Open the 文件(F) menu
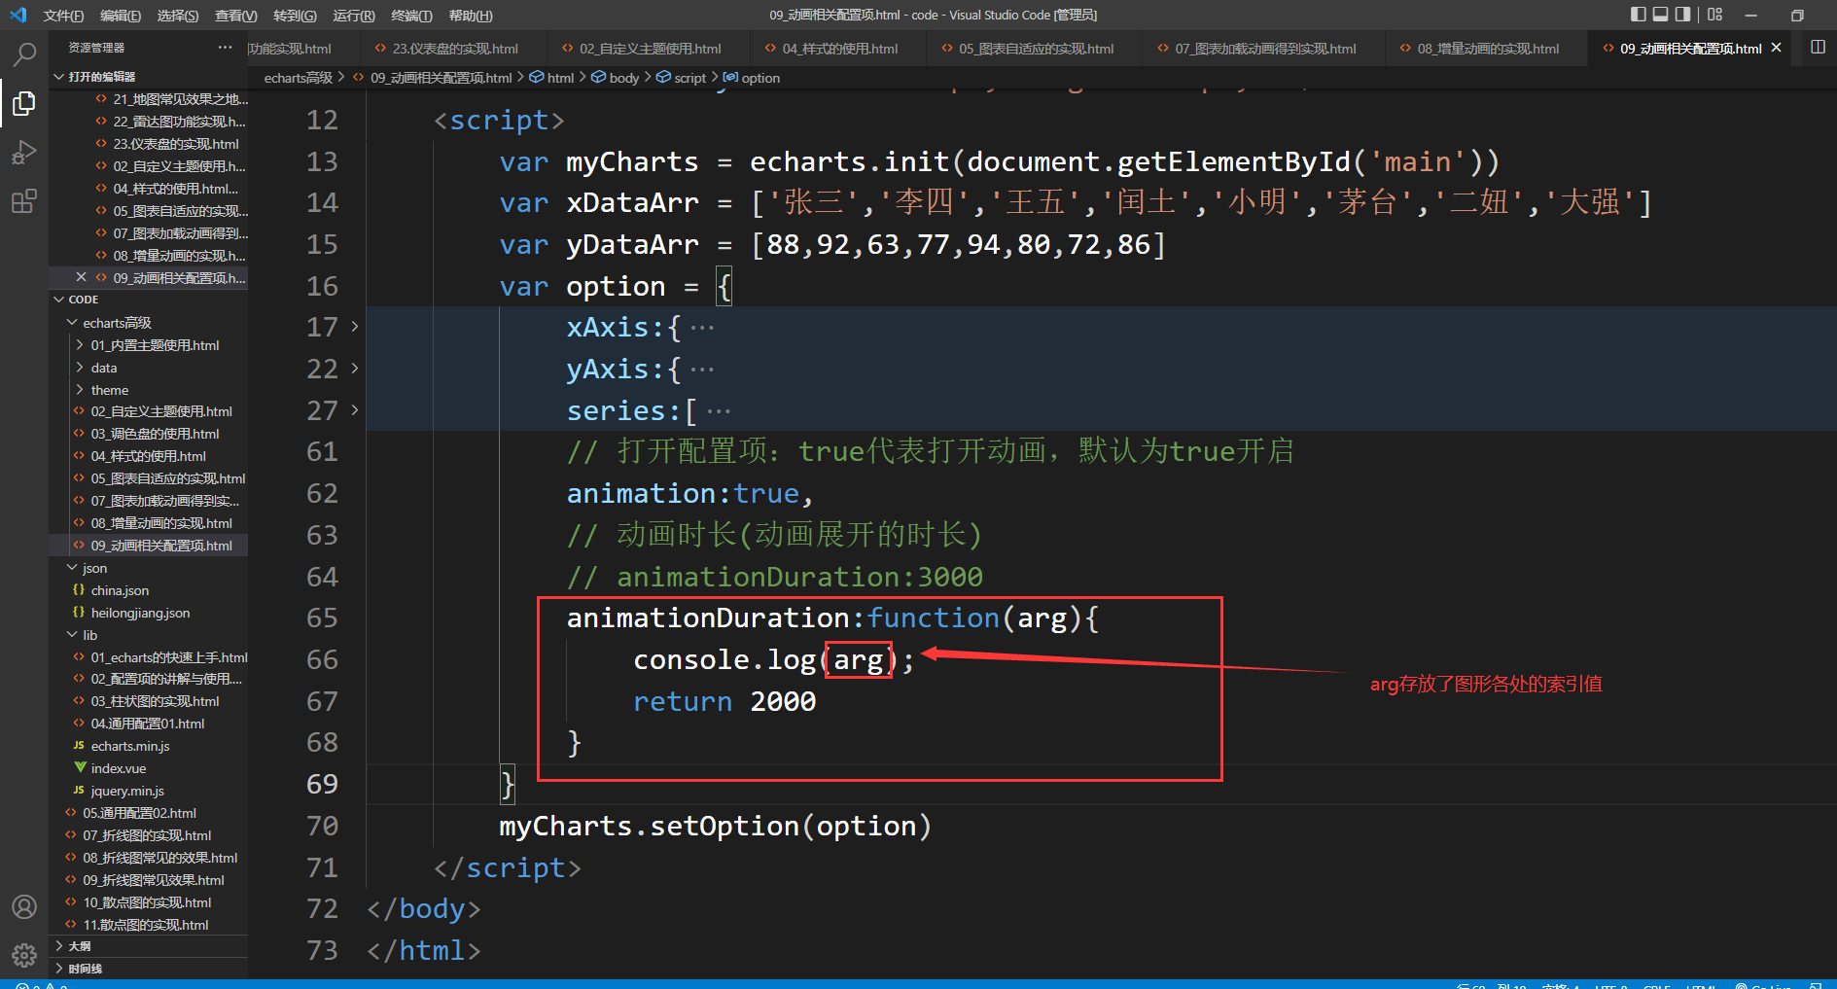Image resolution: width=1837 pixels, height=989 pixels. click(x=63, y=16)
